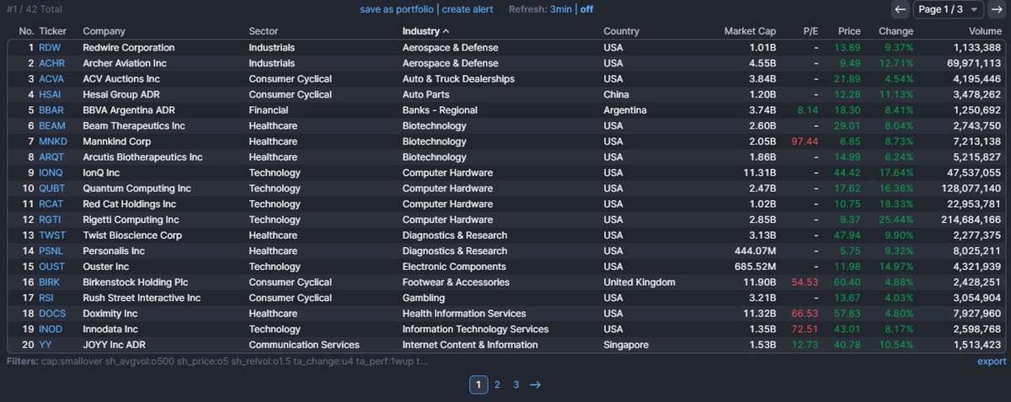Sort by Change column header
The image size is (1011, 402).
pyautogui.click(x=896, y=31)
